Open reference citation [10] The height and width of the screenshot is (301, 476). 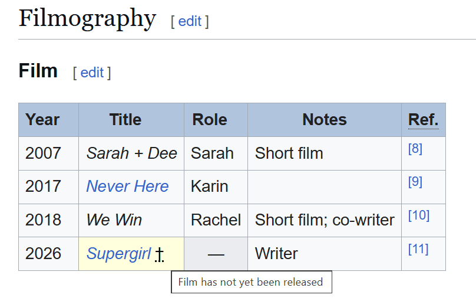point(418,215)
